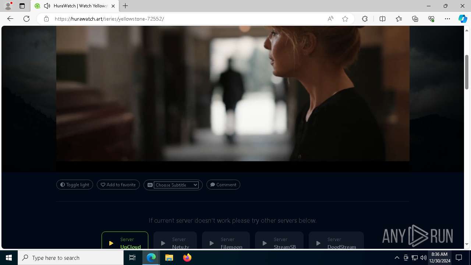Click the page vertical scrollbar thumb
This screenshot has height=265, width=471.
click(x=467, y=72)
